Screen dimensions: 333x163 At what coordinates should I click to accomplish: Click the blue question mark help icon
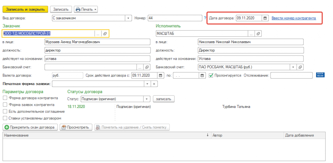(x=205, y=18)
